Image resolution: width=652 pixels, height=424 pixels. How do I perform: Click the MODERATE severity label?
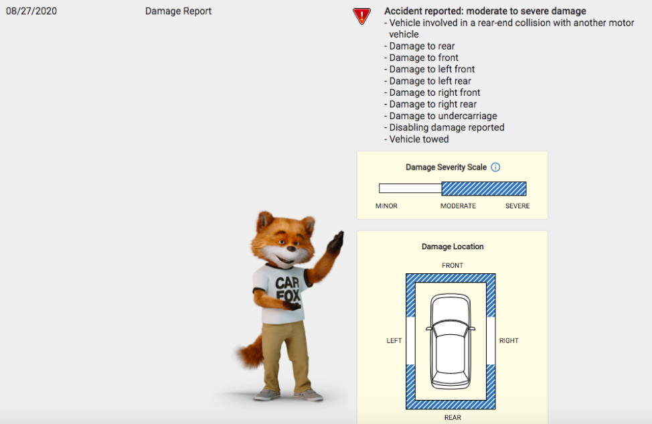[x=459, y=206]
